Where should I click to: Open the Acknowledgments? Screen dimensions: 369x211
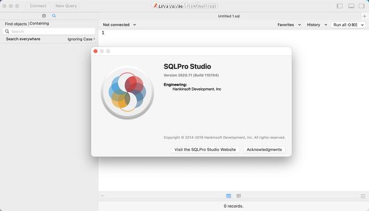click(264, 150)
